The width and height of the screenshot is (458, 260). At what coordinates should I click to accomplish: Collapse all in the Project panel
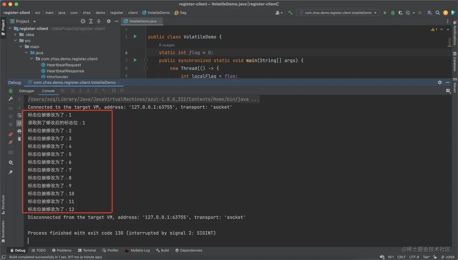99,21
